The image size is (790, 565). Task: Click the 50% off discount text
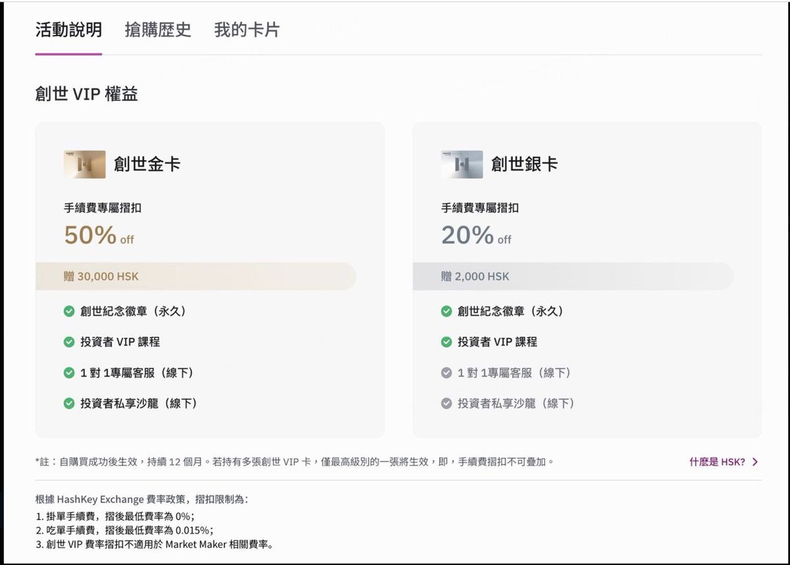point(99,236)
